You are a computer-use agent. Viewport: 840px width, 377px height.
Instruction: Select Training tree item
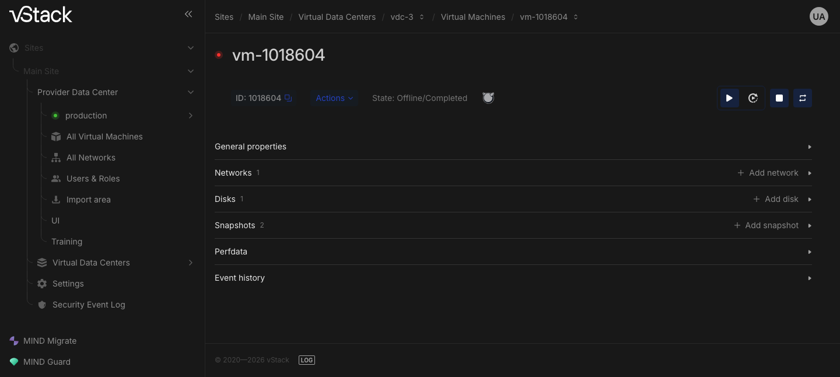coord(66,242)
